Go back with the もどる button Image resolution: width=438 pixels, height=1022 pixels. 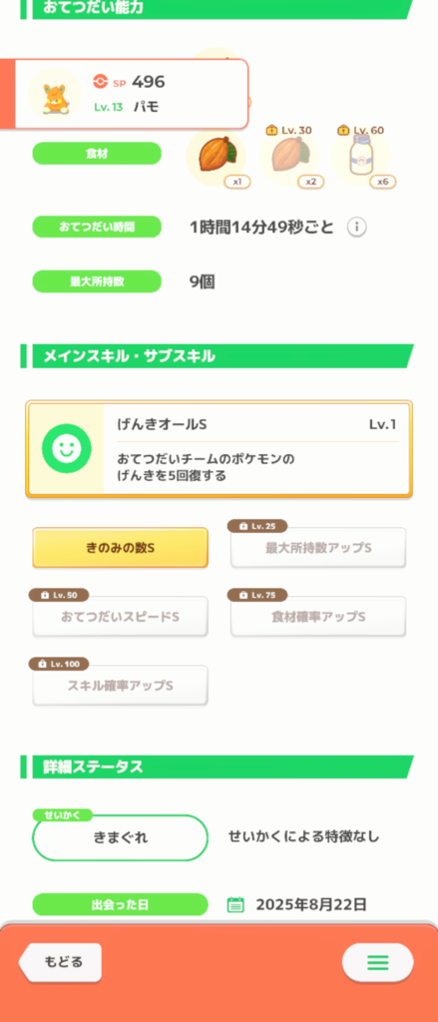coord(61,962)
